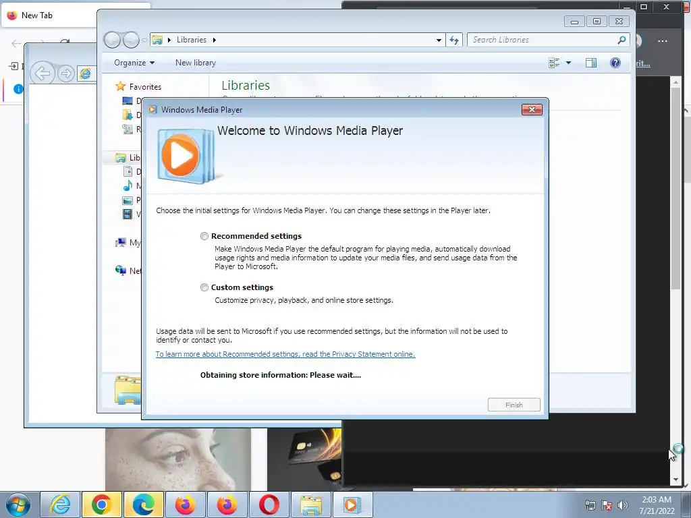Open Opera browser from the taskbar
The height and width of the screenshot is (518, 691).
point(269,505)
